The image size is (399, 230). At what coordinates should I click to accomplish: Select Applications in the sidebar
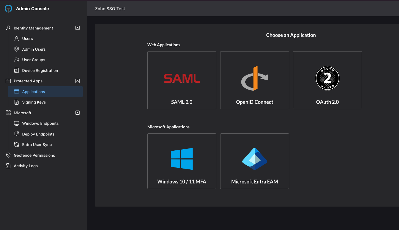click(46, 92)
